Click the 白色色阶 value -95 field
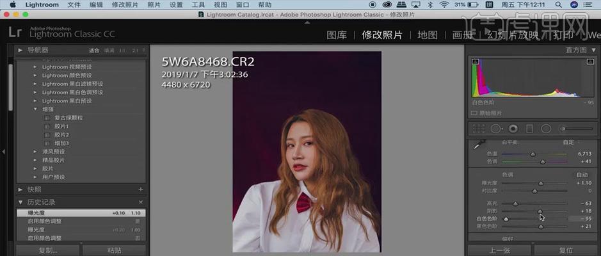 click(x=581, y=218)
